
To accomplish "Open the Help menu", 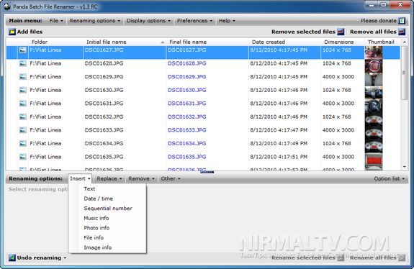I will pos(227,21).
